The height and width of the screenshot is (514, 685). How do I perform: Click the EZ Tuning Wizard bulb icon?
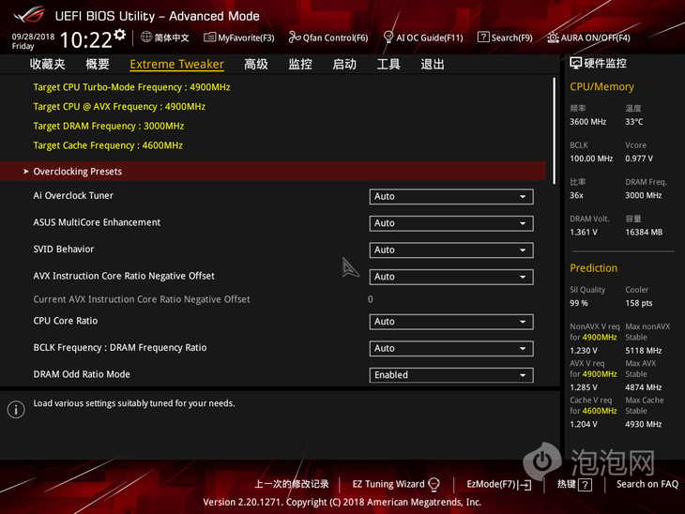(434, 484)
